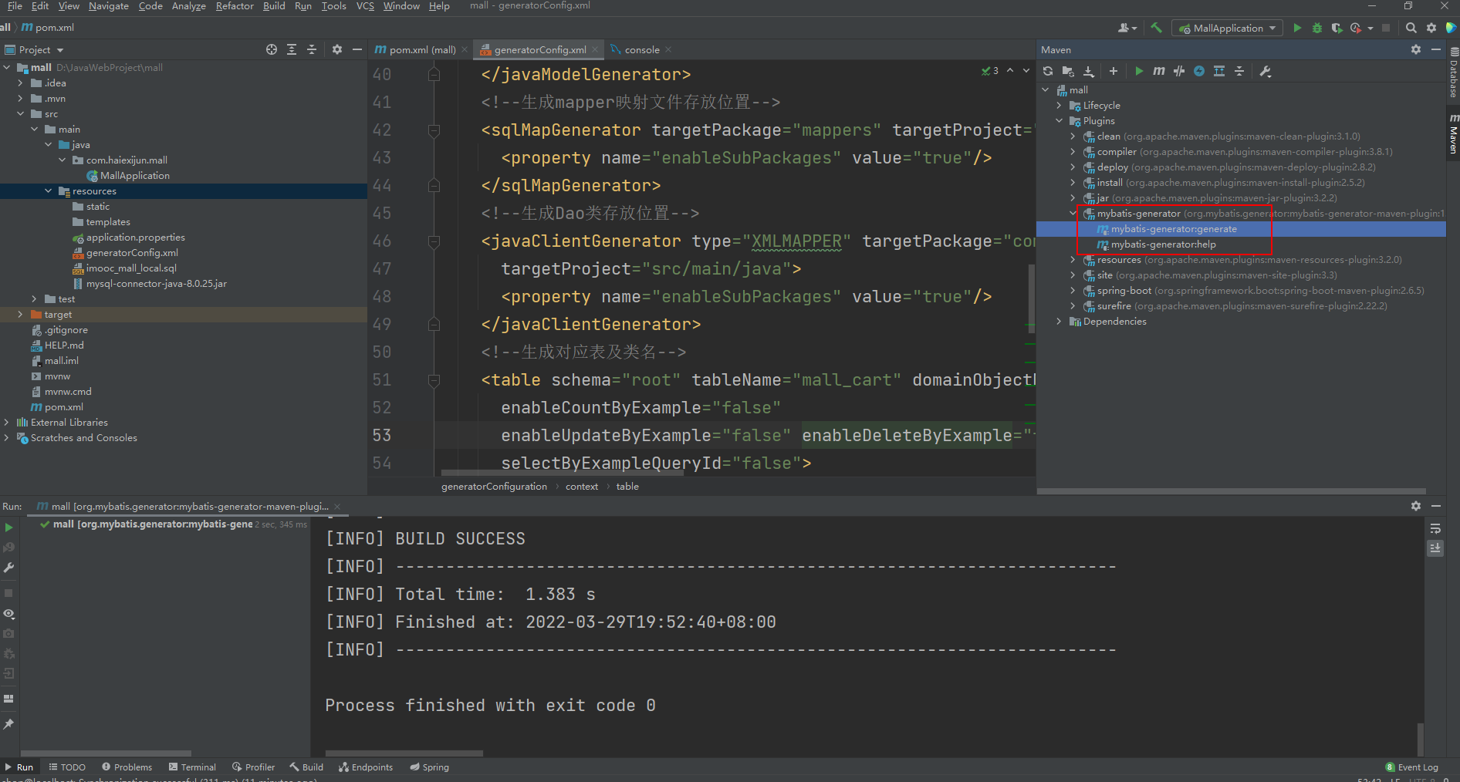
Task: Edit run configuration wrench in Run panel
Action: tap(9, 568)
